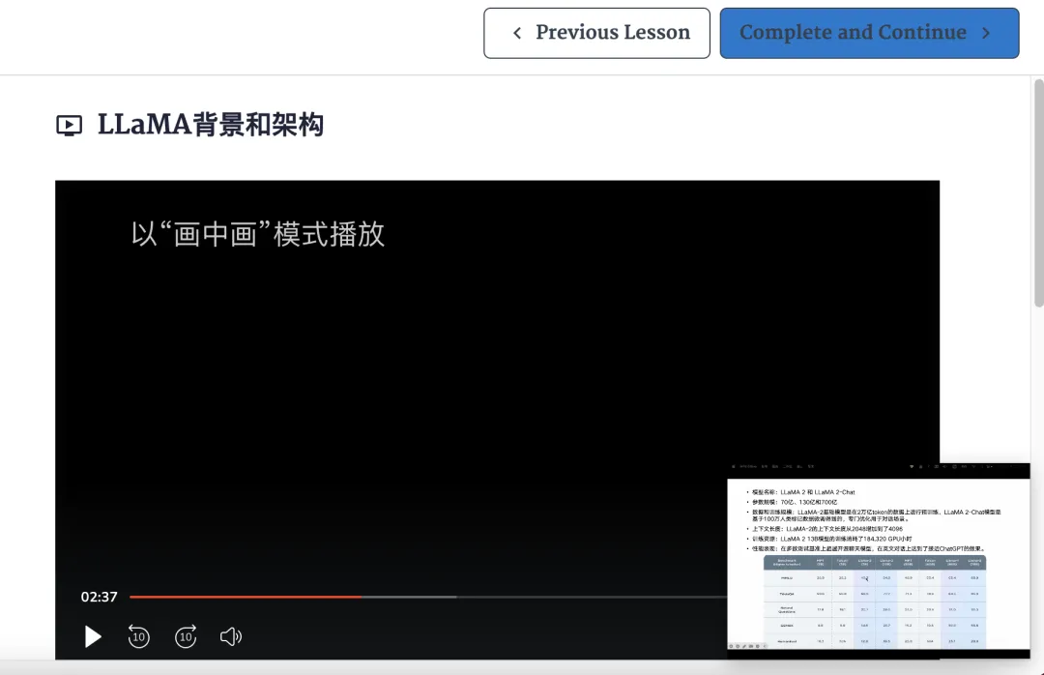Play the lesson video
The image size is (1044, 675).
tap(93, 637)
